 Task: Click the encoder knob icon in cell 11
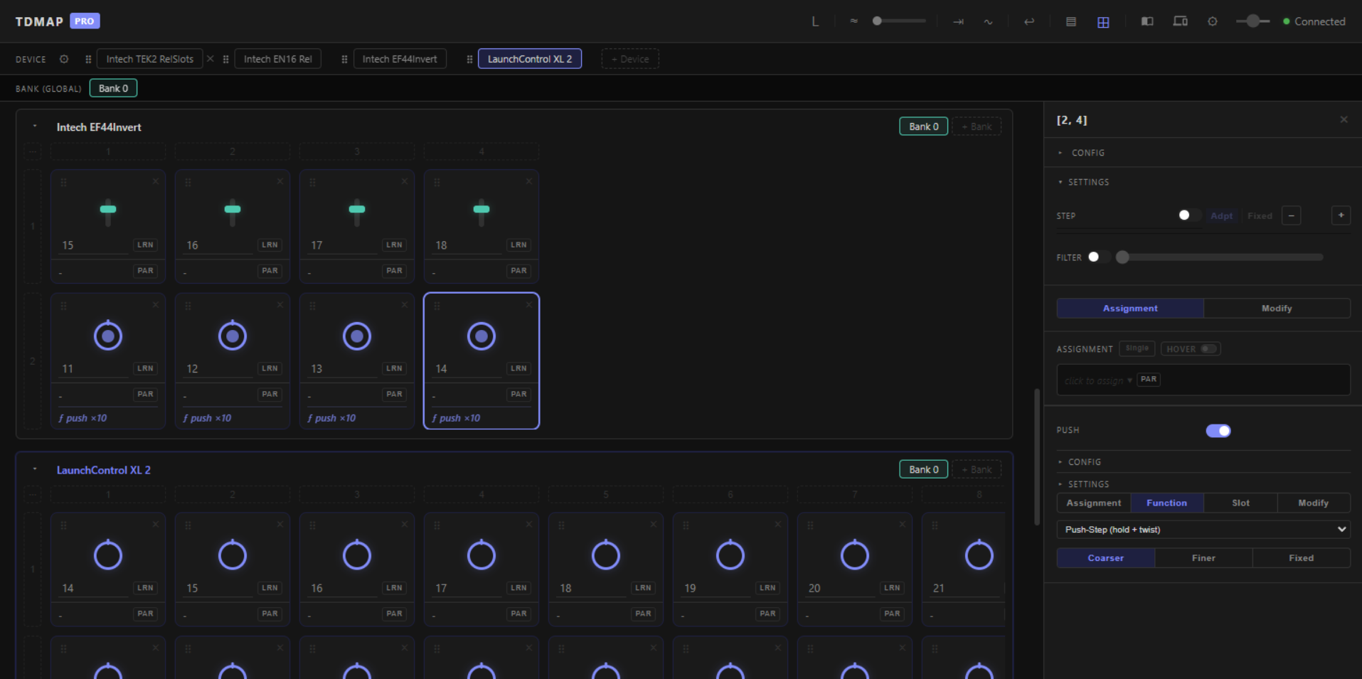pyautogui.click(x=108, y=336)
